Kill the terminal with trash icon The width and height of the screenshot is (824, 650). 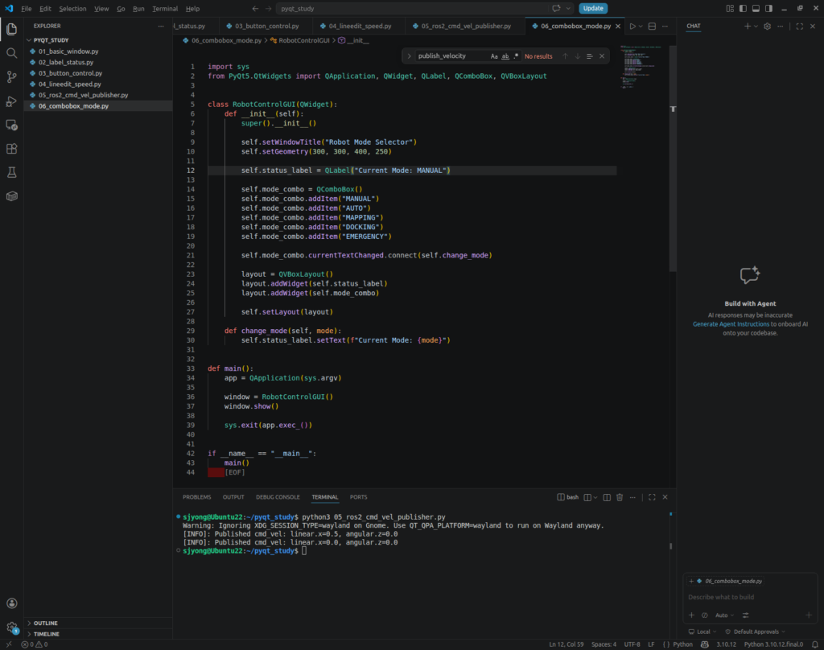[x=620, y=497]
